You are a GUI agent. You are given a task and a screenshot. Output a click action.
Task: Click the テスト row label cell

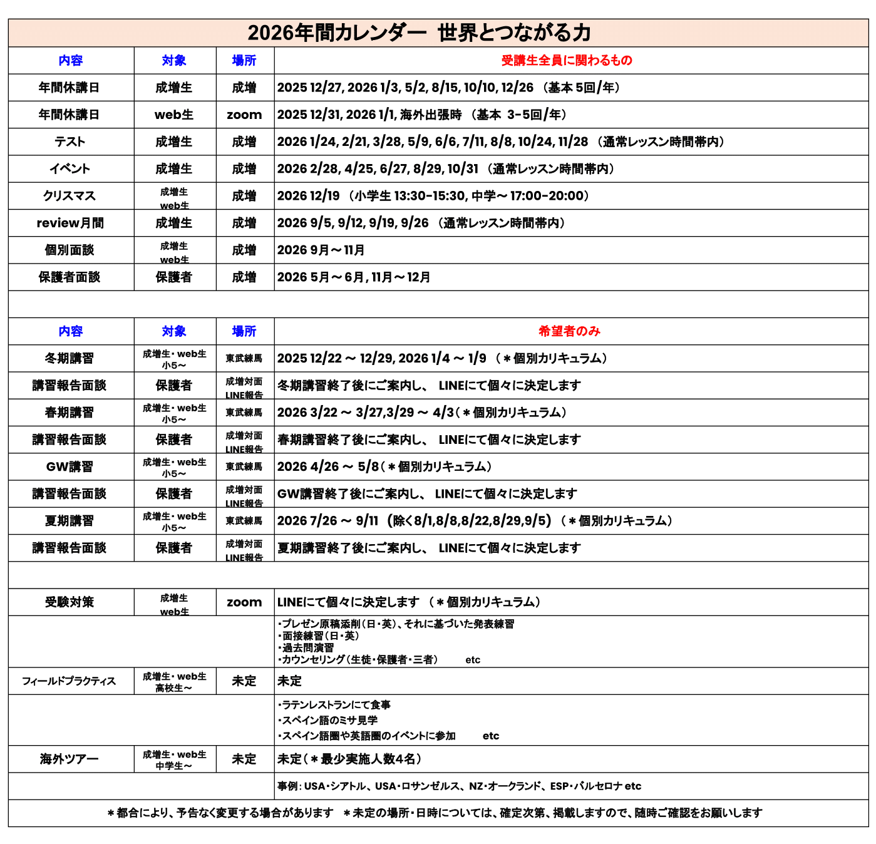[x=70, y=142]
